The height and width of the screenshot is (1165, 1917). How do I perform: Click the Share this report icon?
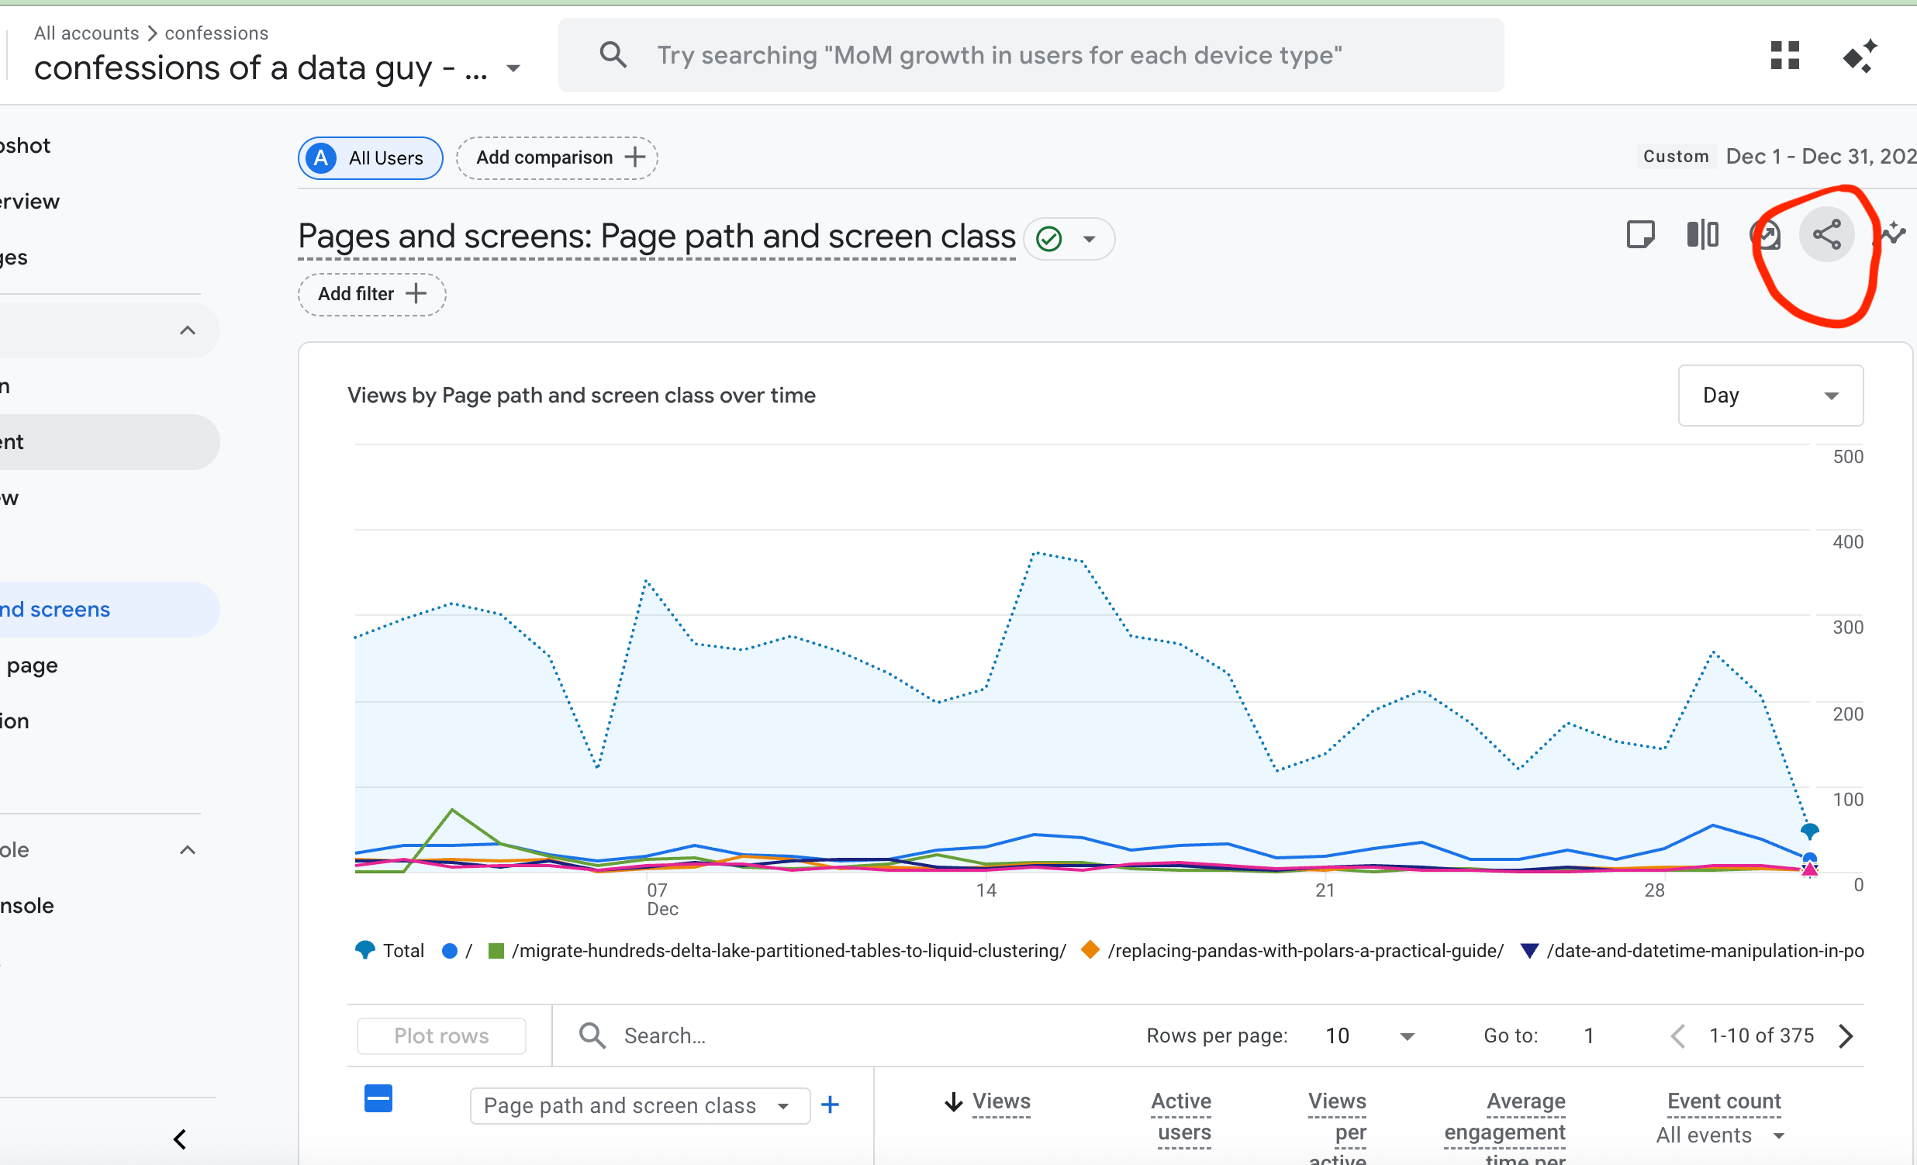[1829, 234]
